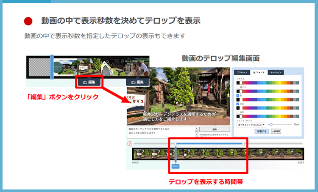Click the play button beside the timeline

[x=129, y=144]
